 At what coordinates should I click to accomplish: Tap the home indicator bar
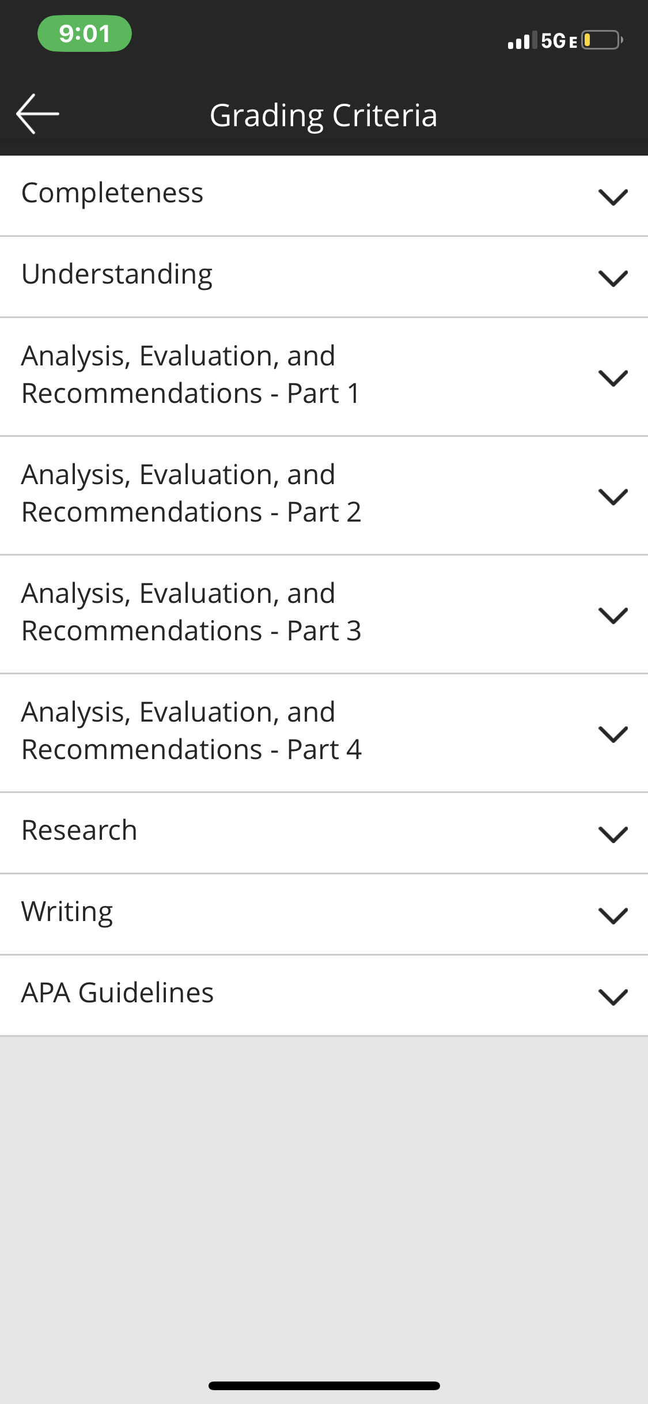point(324,1386)
